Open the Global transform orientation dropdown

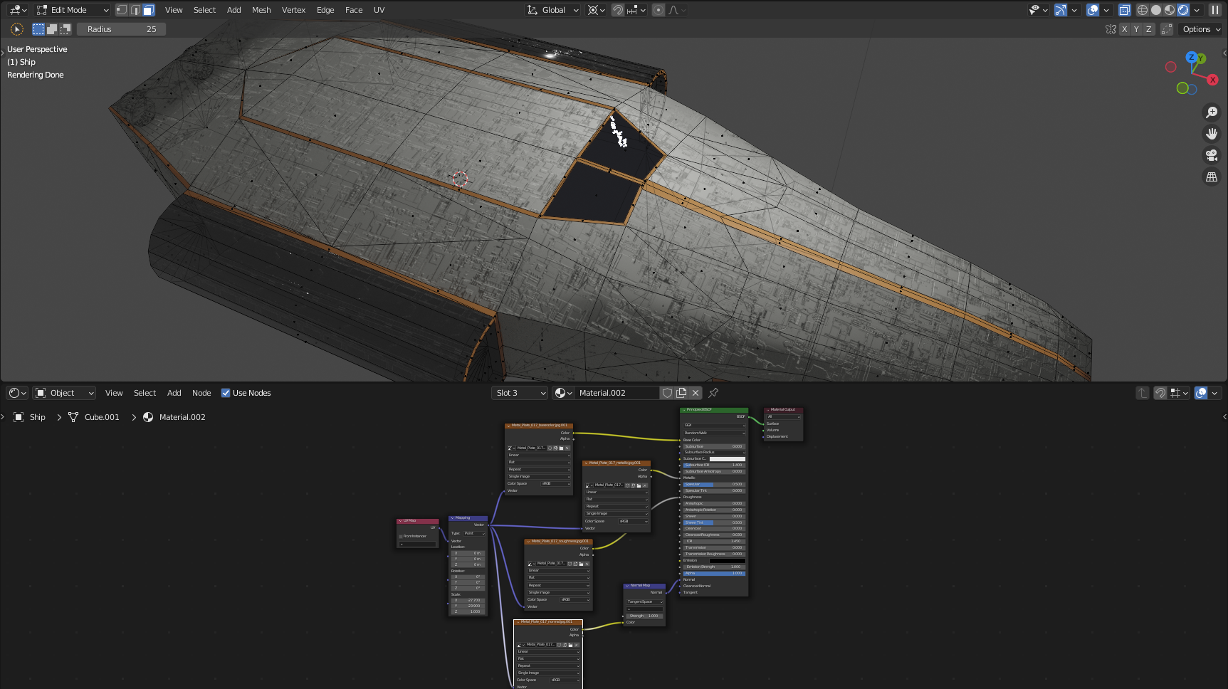553,10
